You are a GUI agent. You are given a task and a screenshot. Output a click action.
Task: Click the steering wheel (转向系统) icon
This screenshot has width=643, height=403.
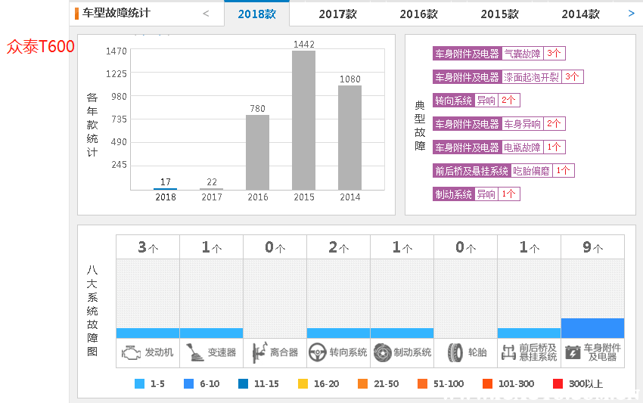[318, 352]
